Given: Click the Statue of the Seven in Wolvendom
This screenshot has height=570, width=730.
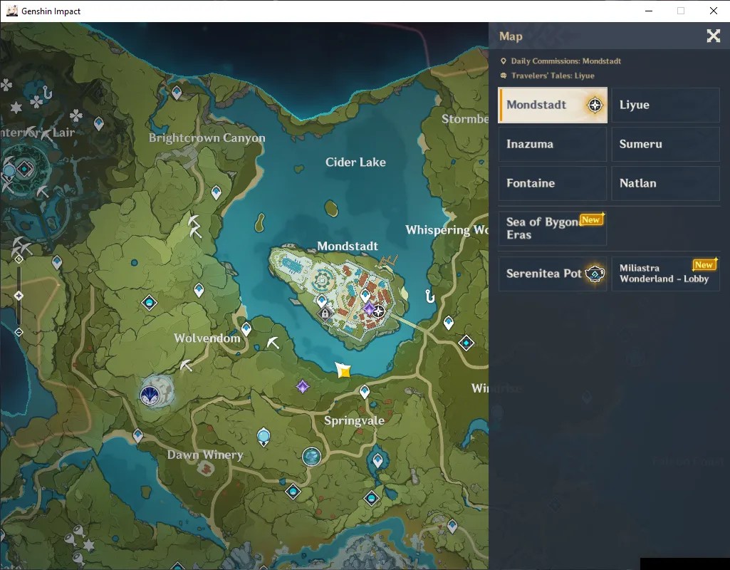Looking at the screenshot, I should [x=150, y=395].
